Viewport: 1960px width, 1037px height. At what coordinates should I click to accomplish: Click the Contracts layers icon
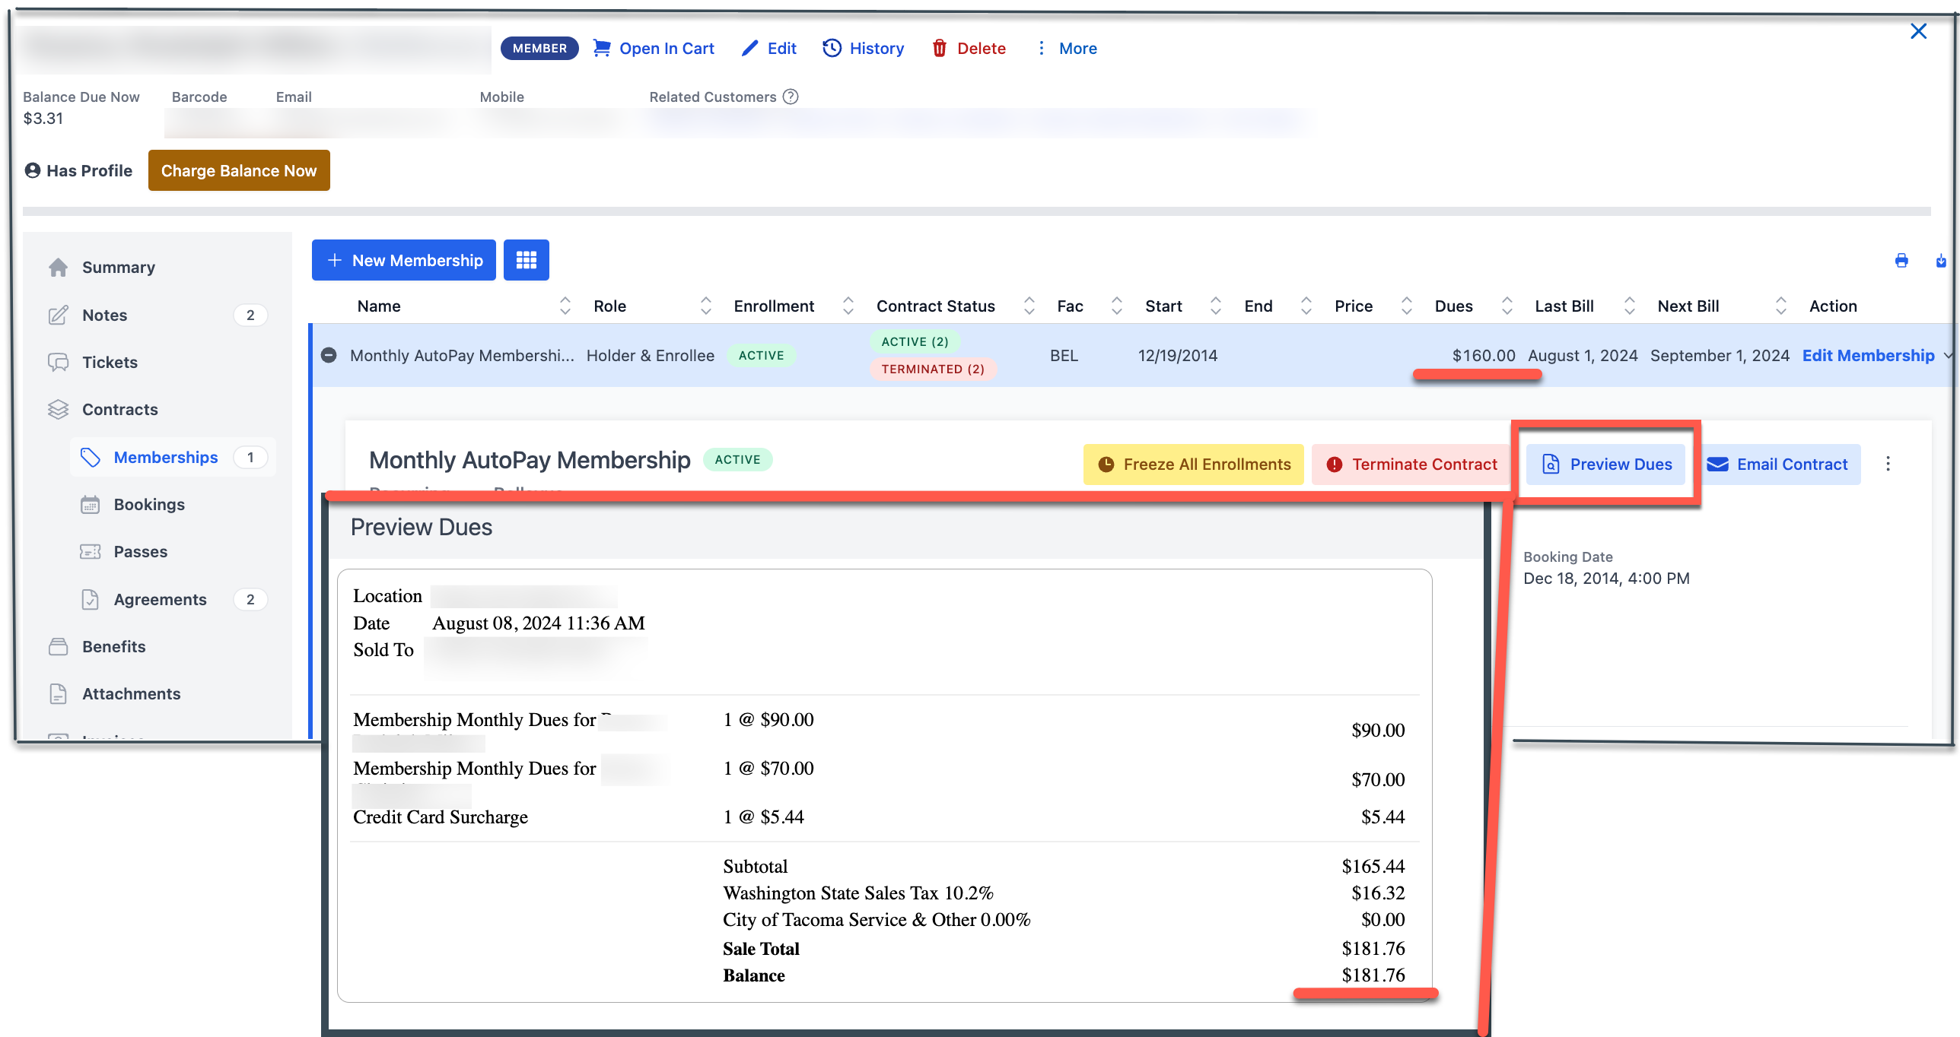pos(59,409)
